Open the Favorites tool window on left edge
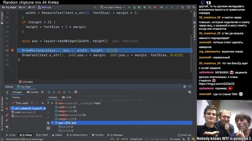 point(2,104)
